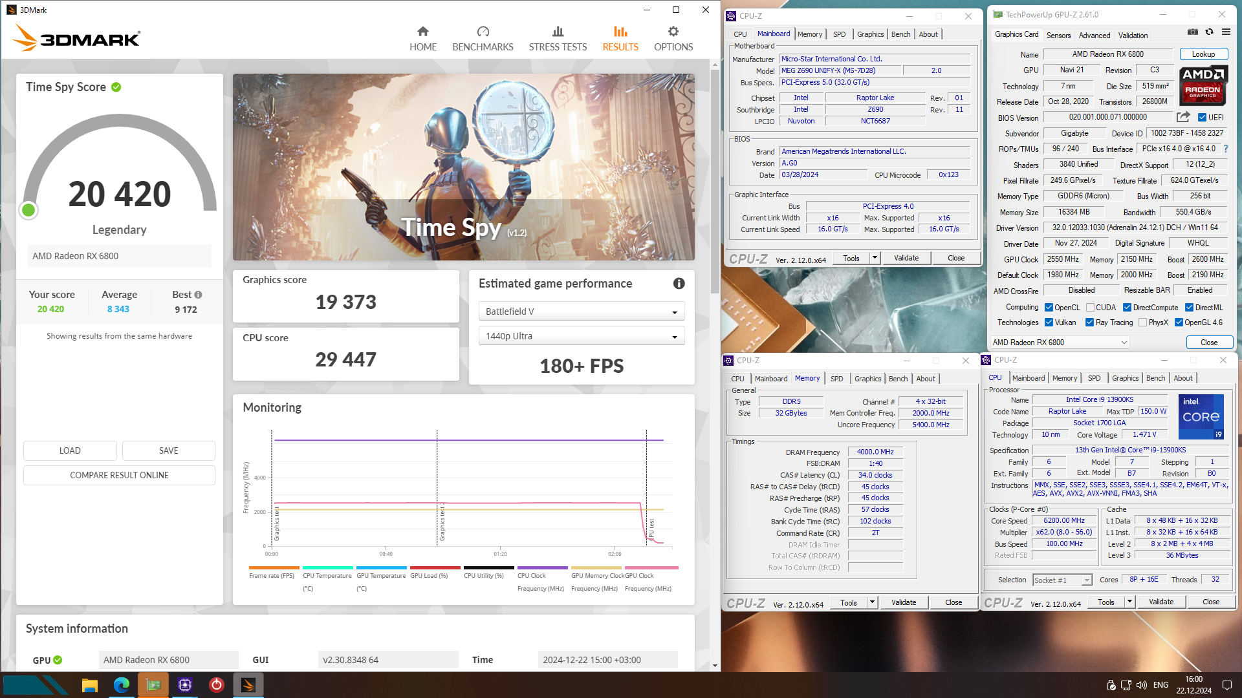Click the Close button in GPU-Z
This screenshot has width=1242, height=698.
[1209, 343]
